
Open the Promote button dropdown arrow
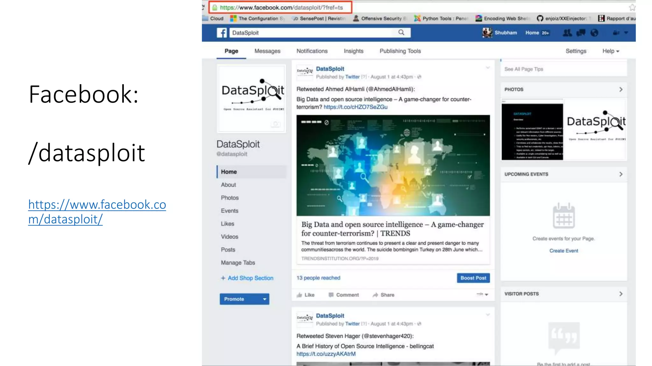pyautogui.click(x=264, y=299)
